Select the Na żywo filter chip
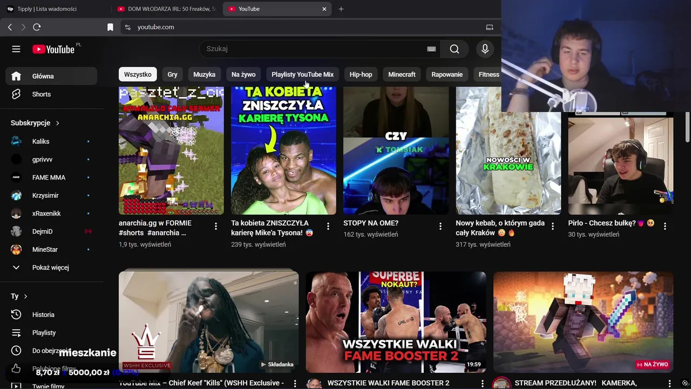 tap(243, 75)
